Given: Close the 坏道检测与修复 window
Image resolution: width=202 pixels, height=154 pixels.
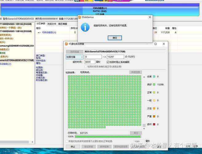Looking at the screenshot, I should click(x=164, y=44).
